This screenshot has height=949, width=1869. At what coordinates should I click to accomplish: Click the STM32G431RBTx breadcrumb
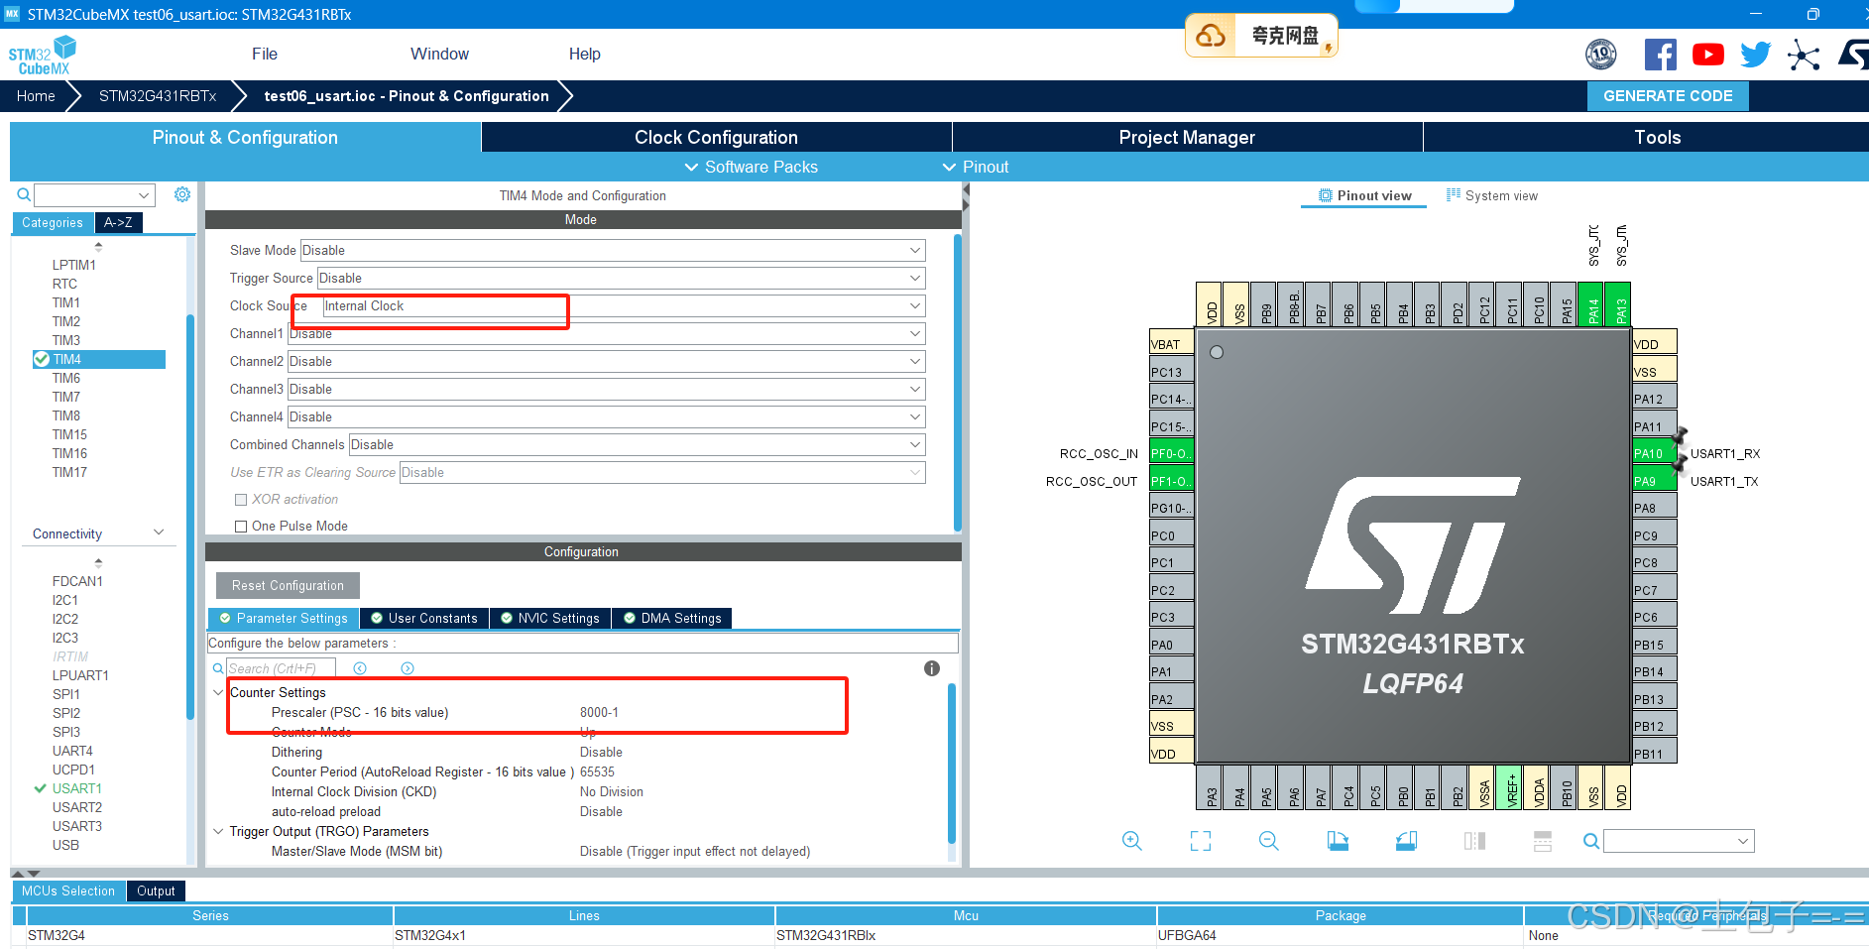click(158, 96)
